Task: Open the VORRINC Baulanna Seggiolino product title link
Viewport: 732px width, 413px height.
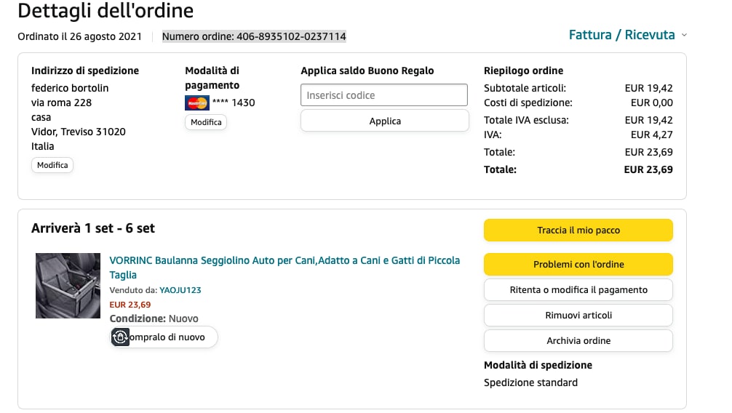Action: pyautogui.click(x=285, y=260)
